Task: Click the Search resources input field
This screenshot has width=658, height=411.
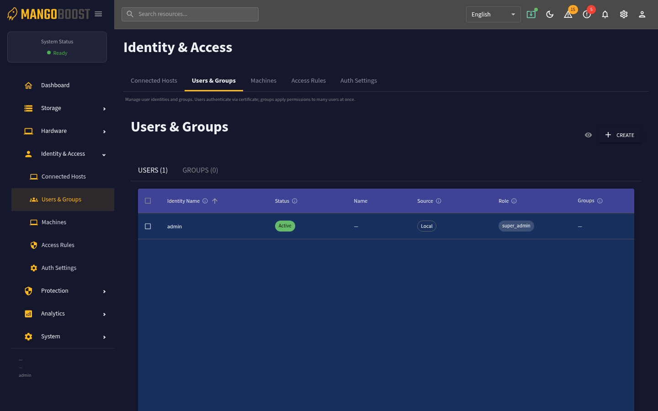Action: click(190, 14)
